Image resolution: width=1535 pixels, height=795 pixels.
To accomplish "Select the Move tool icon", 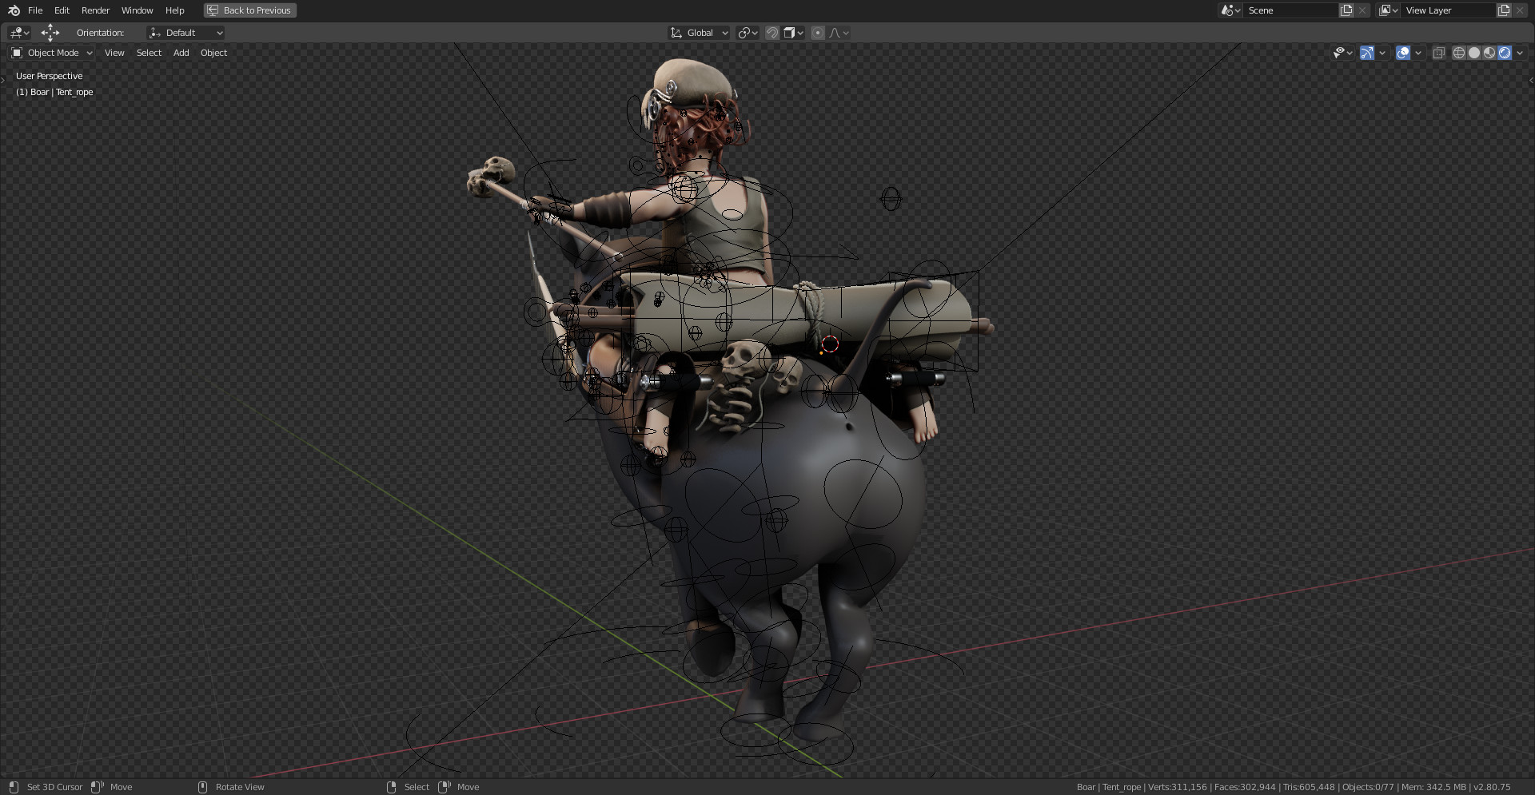I will coord(50,33).
